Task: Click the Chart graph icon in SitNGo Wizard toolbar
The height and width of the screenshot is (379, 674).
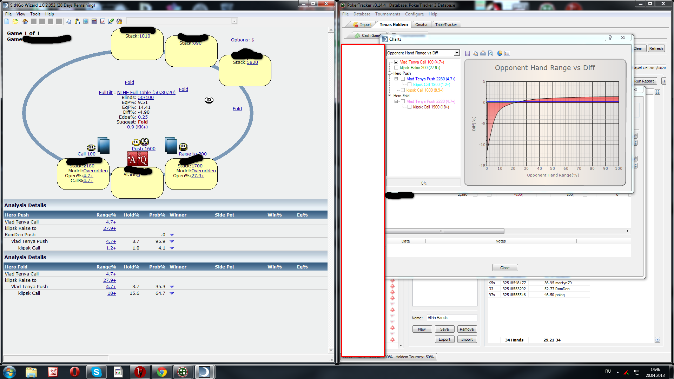Action: [x=103, y=21]
